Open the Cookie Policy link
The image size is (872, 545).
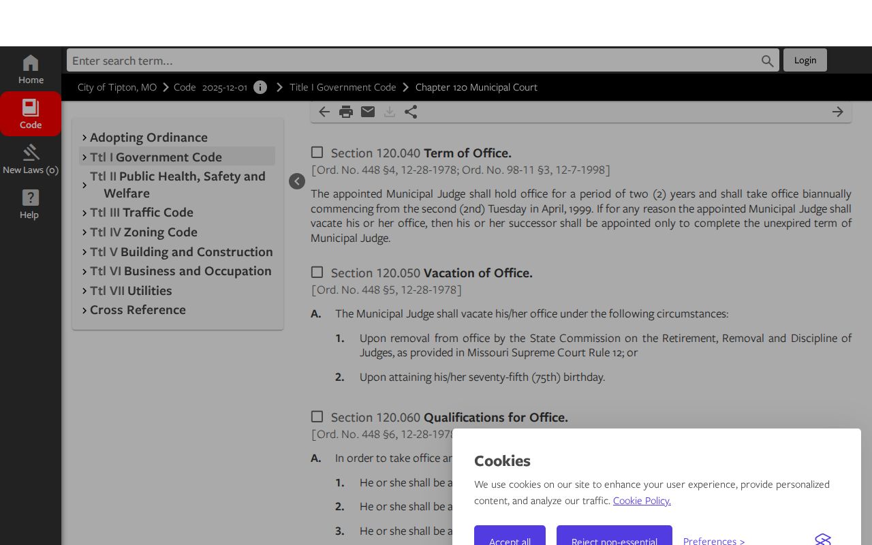642,501
